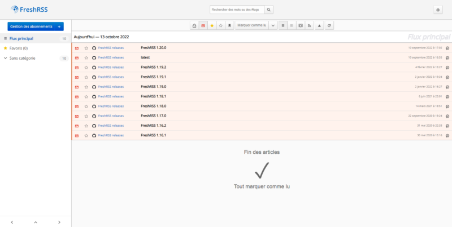Image resolution: width=452 pixels, height=227 pixels.
Task: Open article title FreshRSS 1.16.2
Action: coord(153,126)
